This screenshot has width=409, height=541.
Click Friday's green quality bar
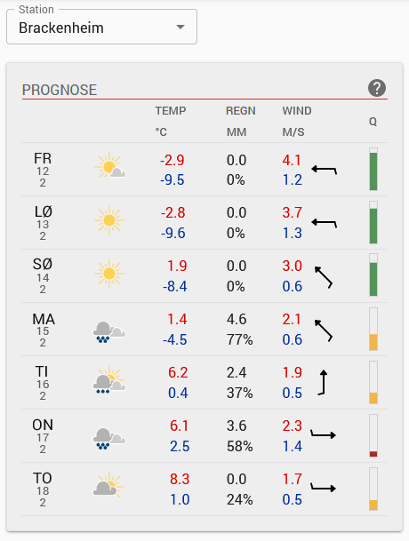point(373,169)
